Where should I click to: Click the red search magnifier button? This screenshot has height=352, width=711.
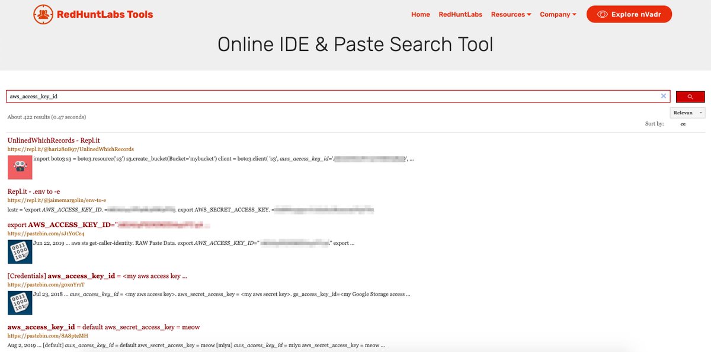tap(690, 97)
